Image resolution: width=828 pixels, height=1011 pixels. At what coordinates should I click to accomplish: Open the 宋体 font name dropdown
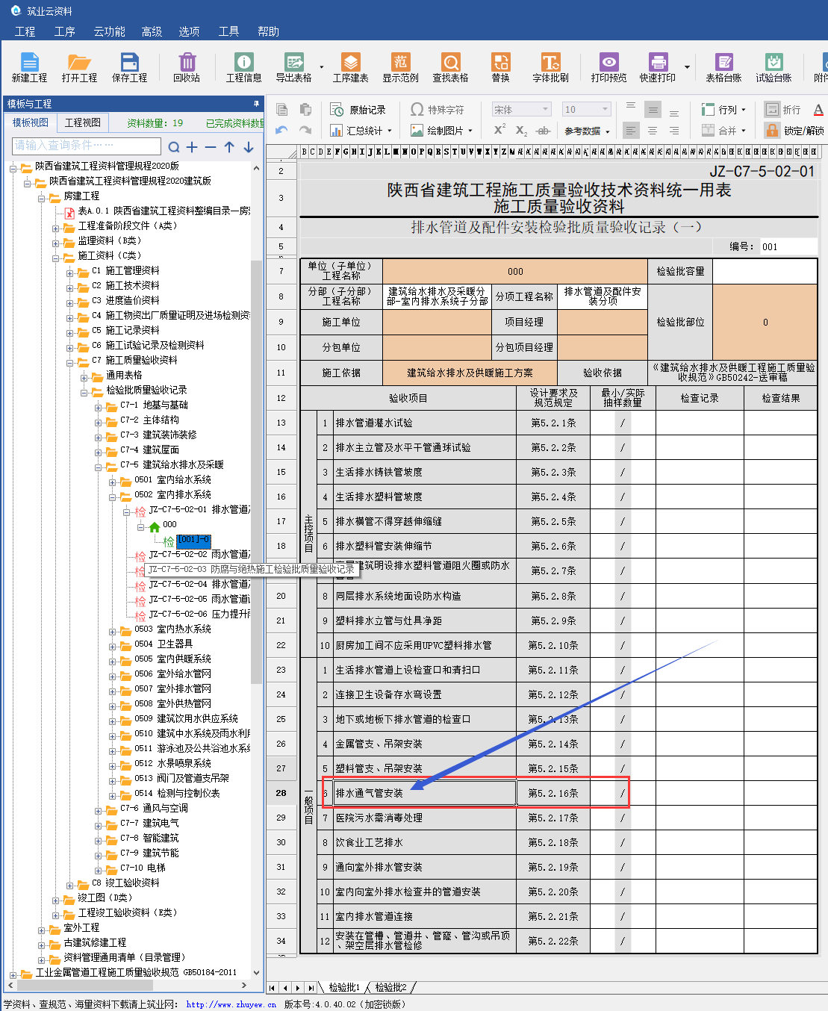click(x=521, y=110)
